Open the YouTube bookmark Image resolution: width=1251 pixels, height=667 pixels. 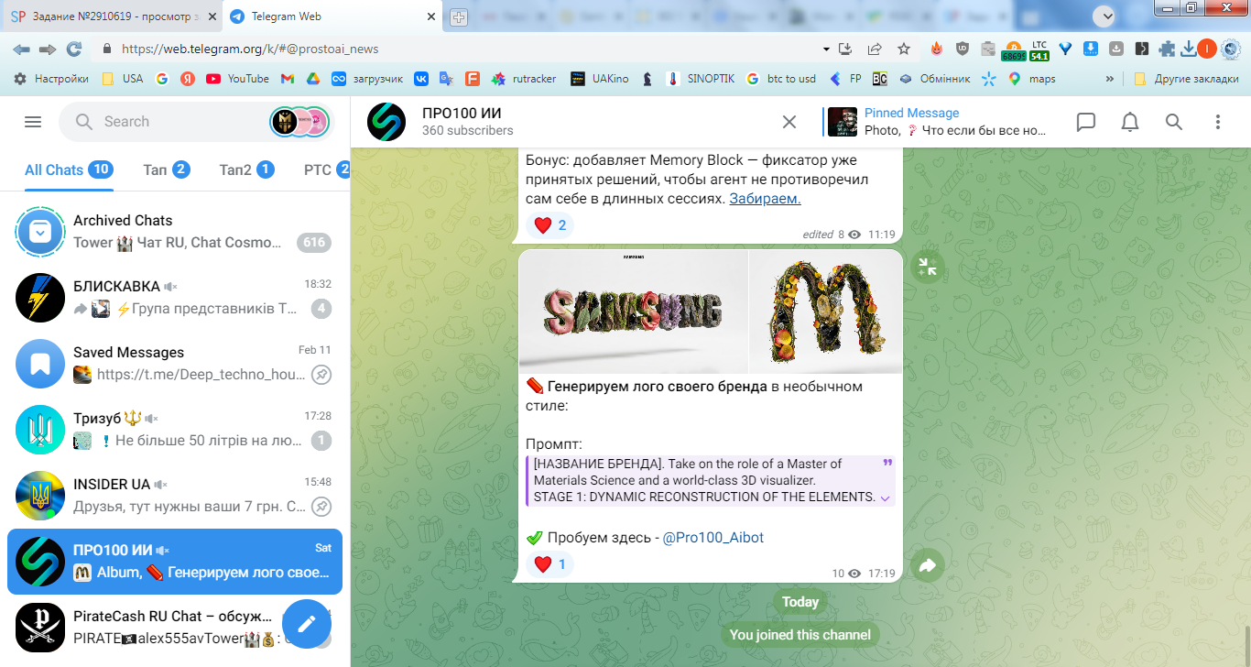[238, 79]
